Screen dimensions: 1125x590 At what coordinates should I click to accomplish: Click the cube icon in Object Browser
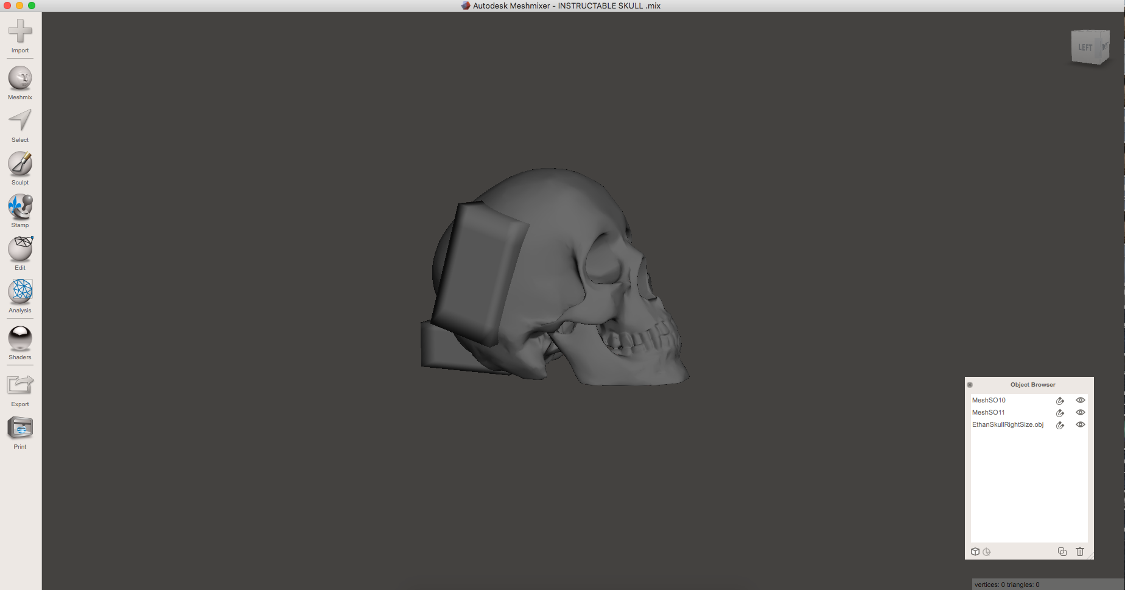(x=975, y=552)
